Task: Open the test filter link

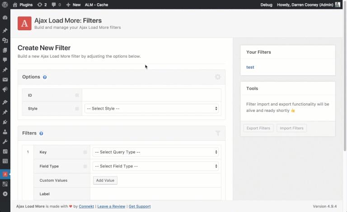Action: pos(250,67)
